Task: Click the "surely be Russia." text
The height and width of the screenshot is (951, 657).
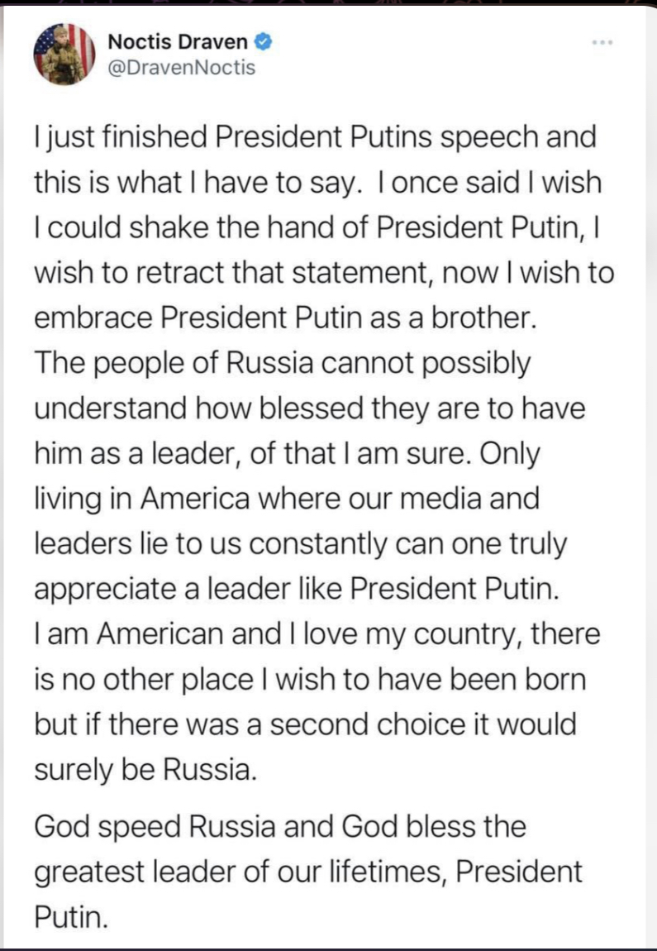Action: pyautogui.click(x=142, y=770)
